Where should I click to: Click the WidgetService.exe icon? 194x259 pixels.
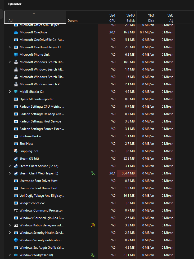pos(16,203)
